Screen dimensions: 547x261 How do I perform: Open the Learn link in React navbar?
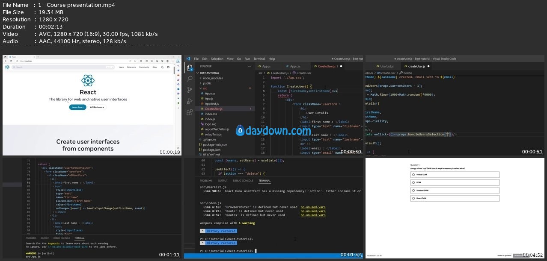(121, 67)
